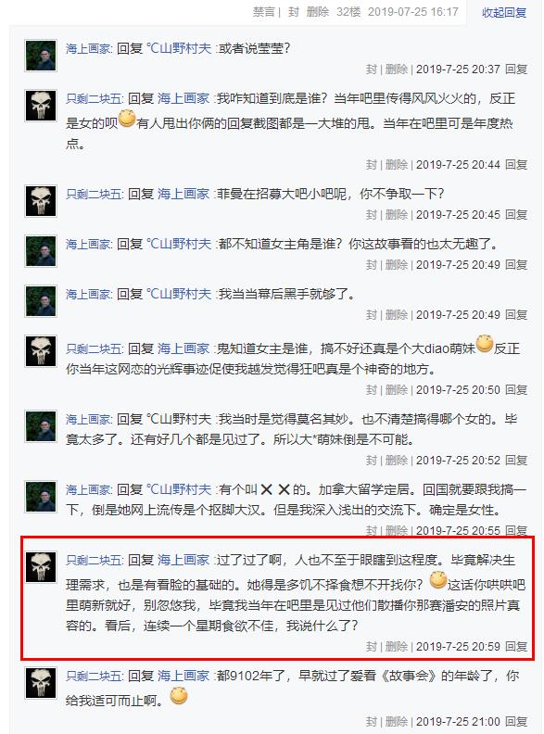This screenshot has height=734, width=544.
Task: Open skull avatar on the 20:44 reply
Action: pos(41,106)
